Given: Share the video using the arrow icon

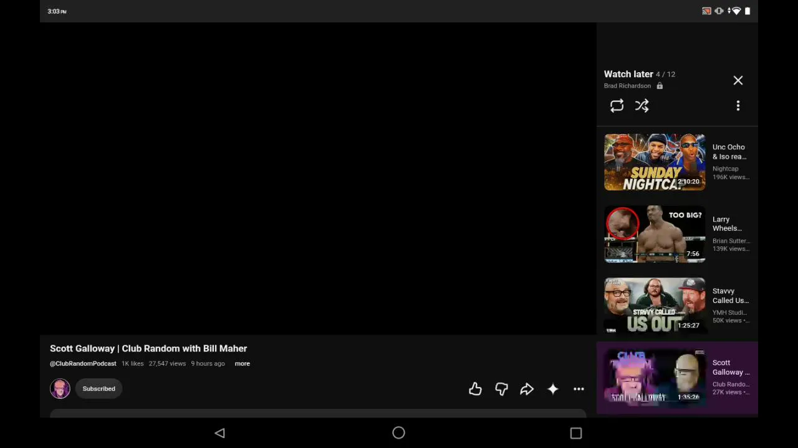Looking at the screenshot, I should (x=527, y=389).
